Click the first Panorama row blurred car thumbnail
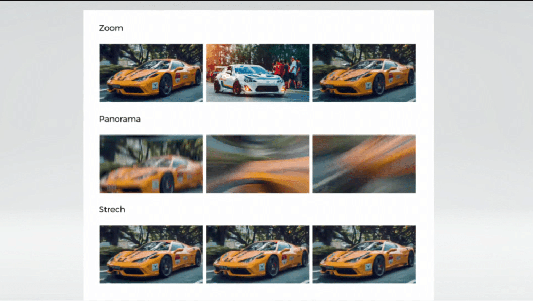The width and height of the screenshot is (533, 301). 151,164
